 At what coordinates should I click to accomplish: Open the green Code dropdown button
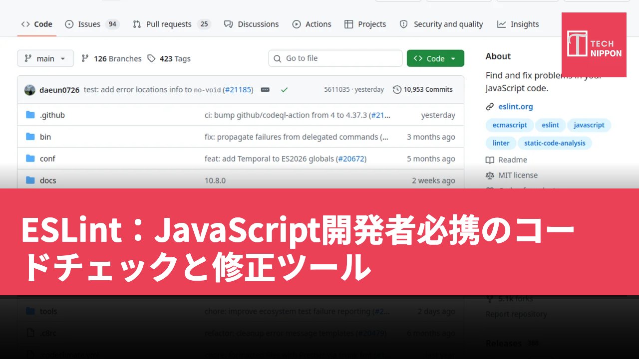tap(435, 58)
